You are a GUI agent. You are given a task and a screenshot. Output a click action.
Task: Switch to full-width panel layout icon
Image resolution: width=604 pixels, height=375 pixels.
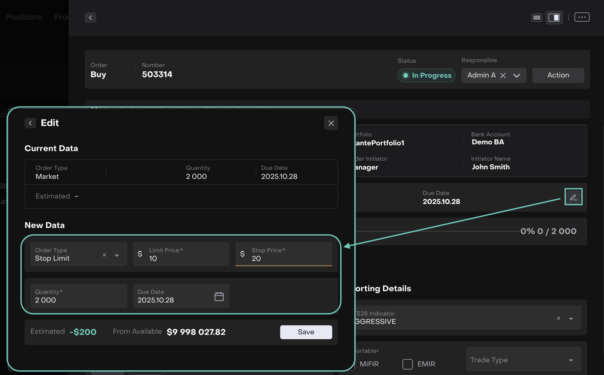point(537,18)
